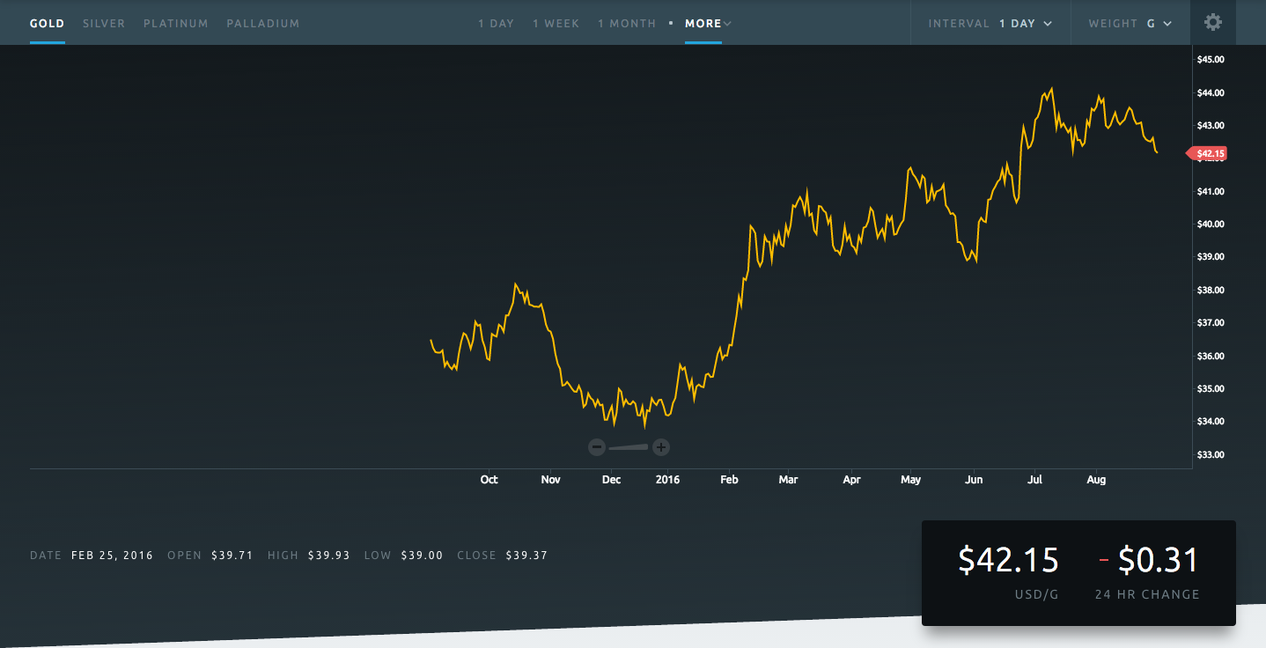Image resolution: width=1266 pixels, height=648 pixels.
Task: Switch to the PLATINUM chart
Action: click(x=175, y=24)
